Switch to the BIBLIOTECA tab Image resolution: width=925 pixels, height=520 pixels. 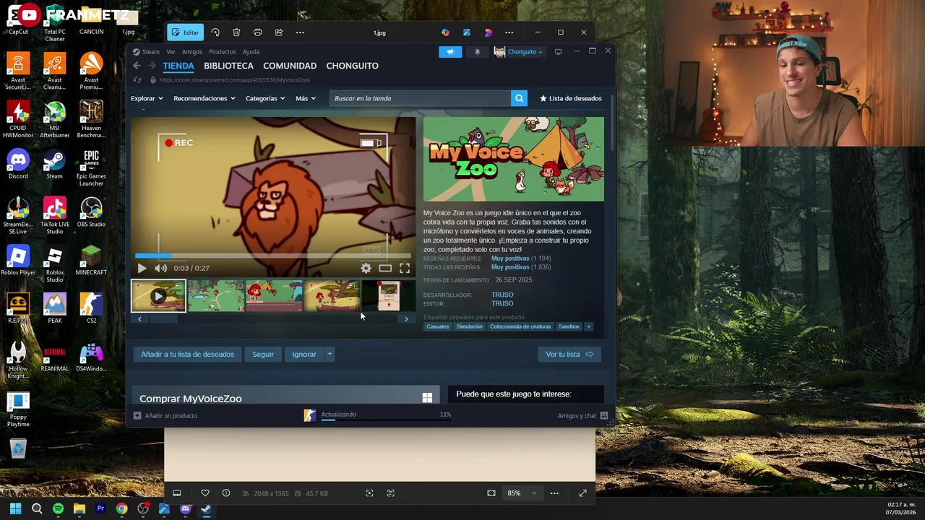[x=228, y=66]
